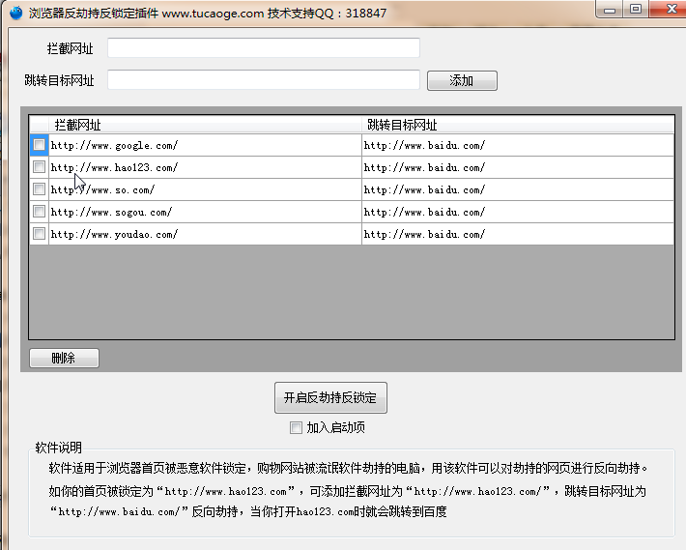Select cell http://www.youdao.com/
This screenshot has width=686, height=550.
pyautogui.click(x=205, y=234)
